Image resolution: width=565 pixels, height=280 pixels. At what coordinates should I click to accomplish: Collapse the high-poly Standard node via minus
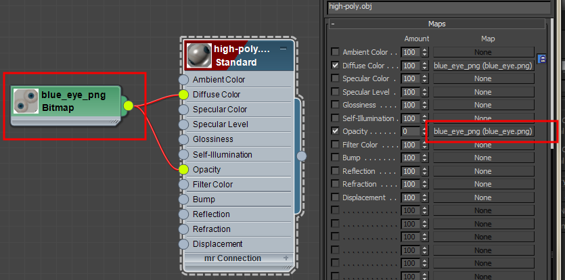tap(283, 49)
